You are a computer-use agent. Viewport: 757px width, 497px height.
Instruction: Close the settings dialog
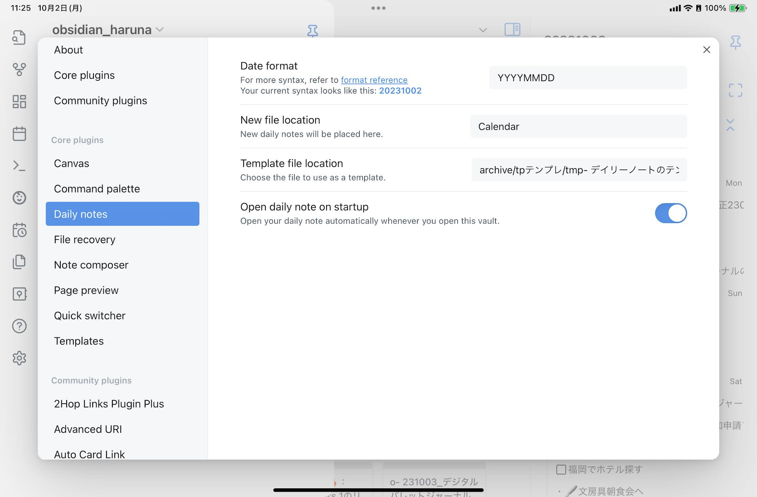coord(707,50)
